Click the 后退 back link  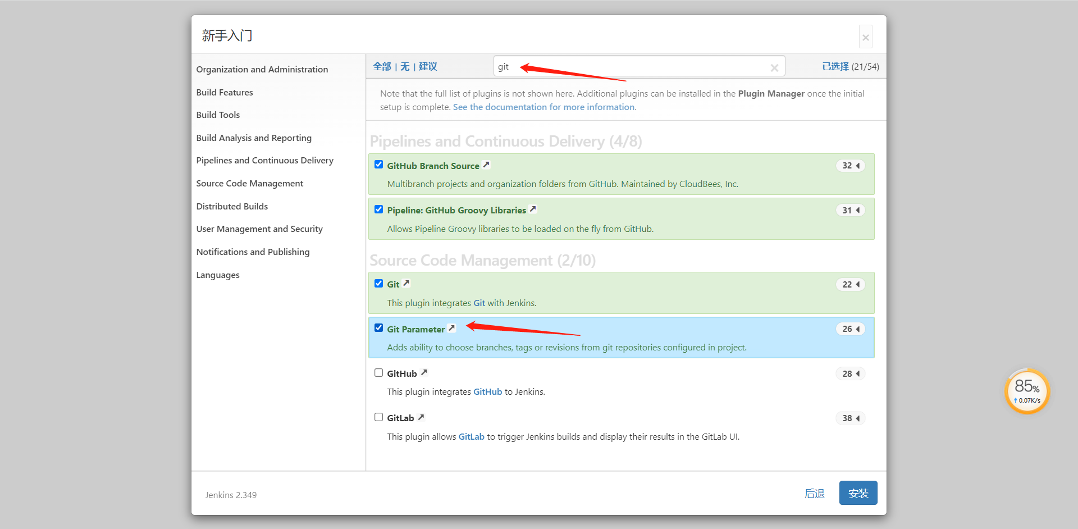814,494
